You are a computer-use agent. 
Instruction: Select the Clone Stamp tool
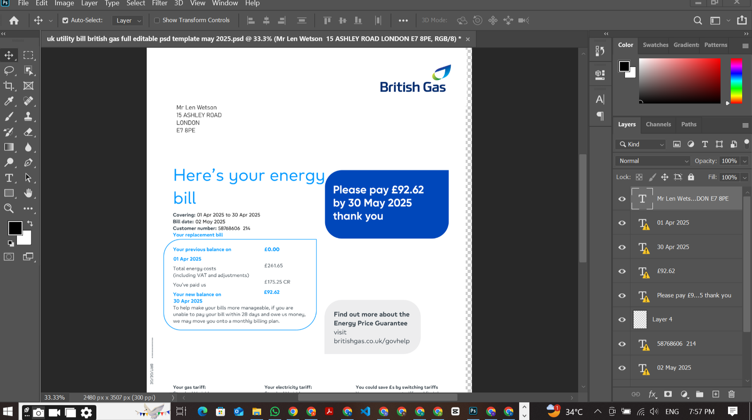28,117
